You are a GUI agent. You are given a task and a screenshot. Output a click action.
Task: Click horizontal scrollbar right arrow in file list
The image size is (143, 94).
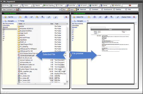(65, 84)
